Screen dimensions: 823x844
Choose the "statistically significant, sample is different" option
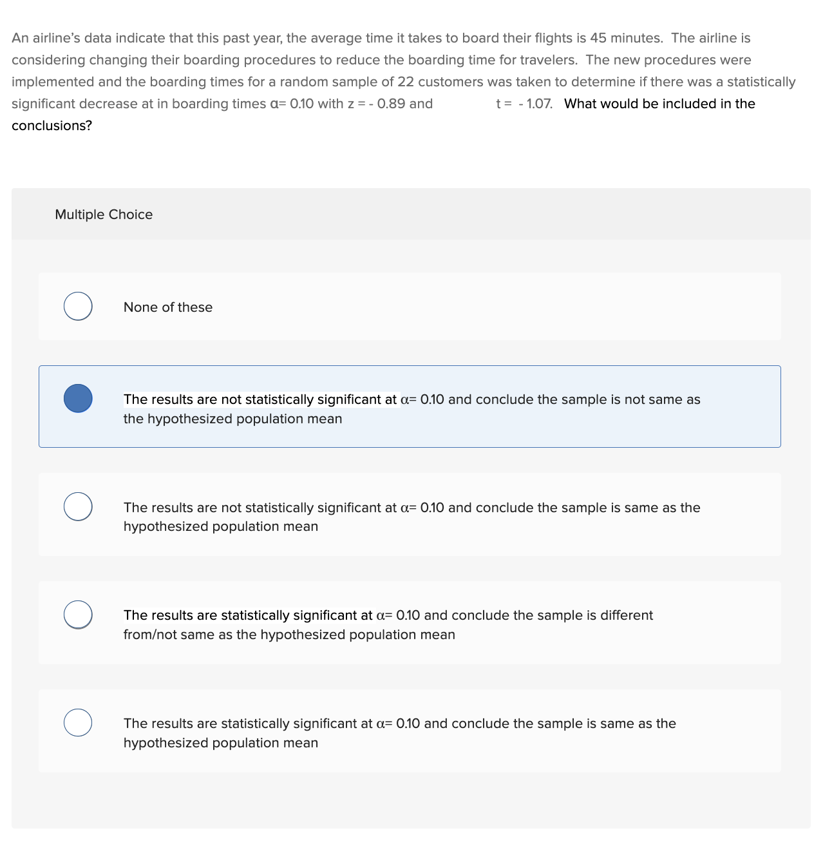click(x=77, y=614)
